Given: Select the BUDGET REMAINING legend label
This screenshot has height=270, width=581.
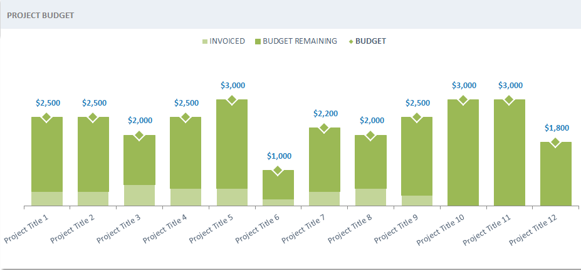Looking at the screenshot, I should click(x=300, y=41).
